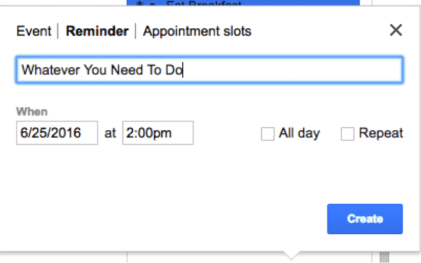Click the small icon on the Eat Breakfast event

coord(139,4)
